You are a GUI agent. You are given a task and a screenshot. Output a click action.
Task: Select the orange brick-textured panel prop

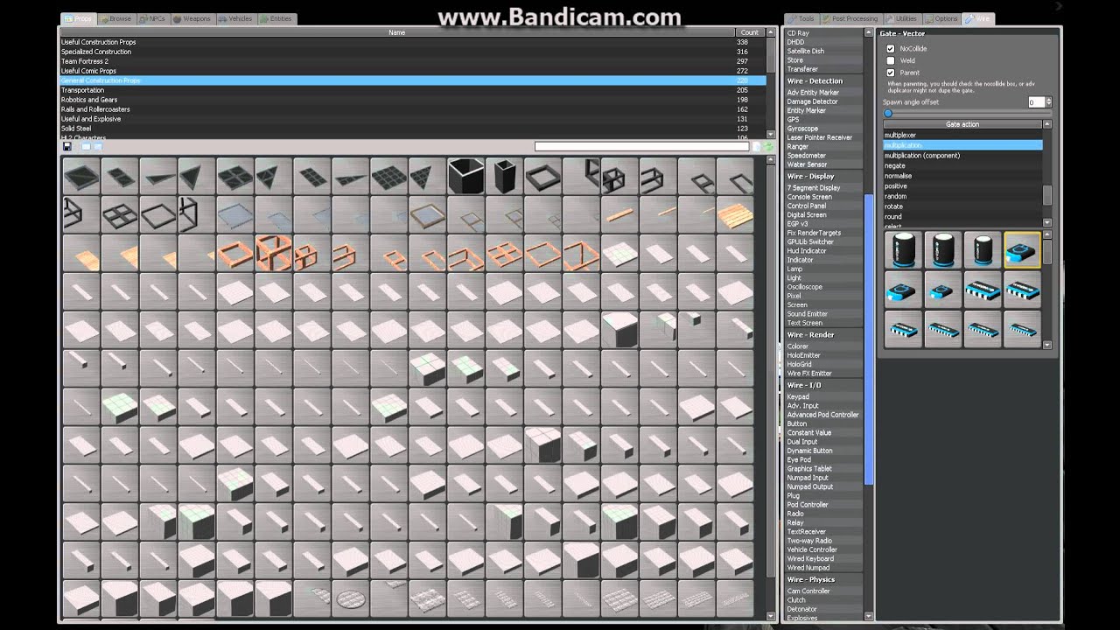(735, 214)
